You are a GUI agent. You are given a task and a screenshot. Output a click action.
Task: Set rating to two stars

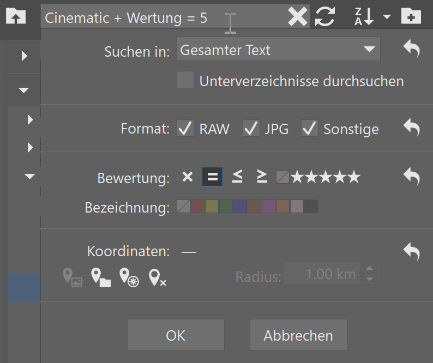(311, 177)
